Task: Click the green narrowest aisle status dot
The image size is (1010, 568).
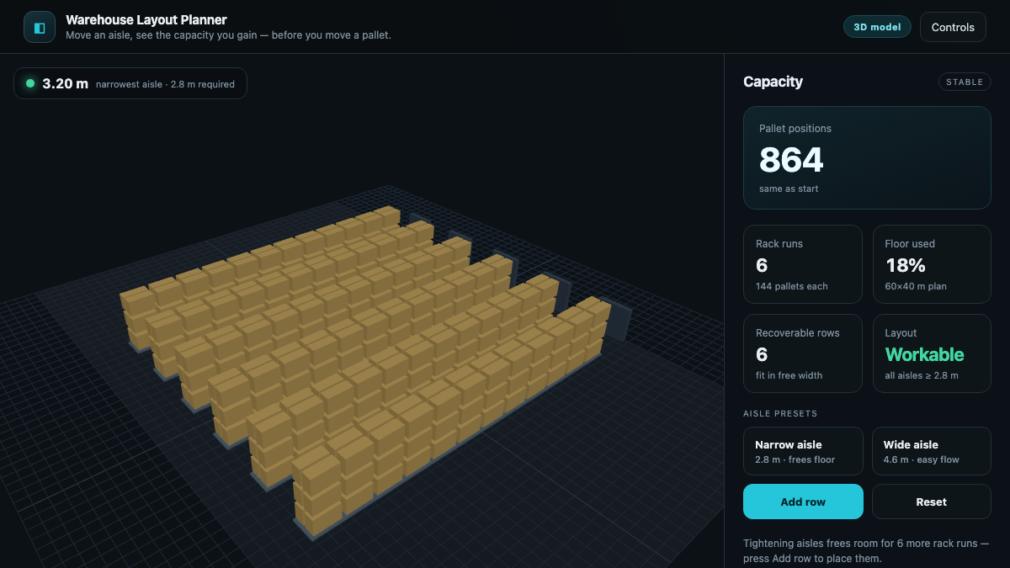Action: pyautogui.click(x=30, y=83)
